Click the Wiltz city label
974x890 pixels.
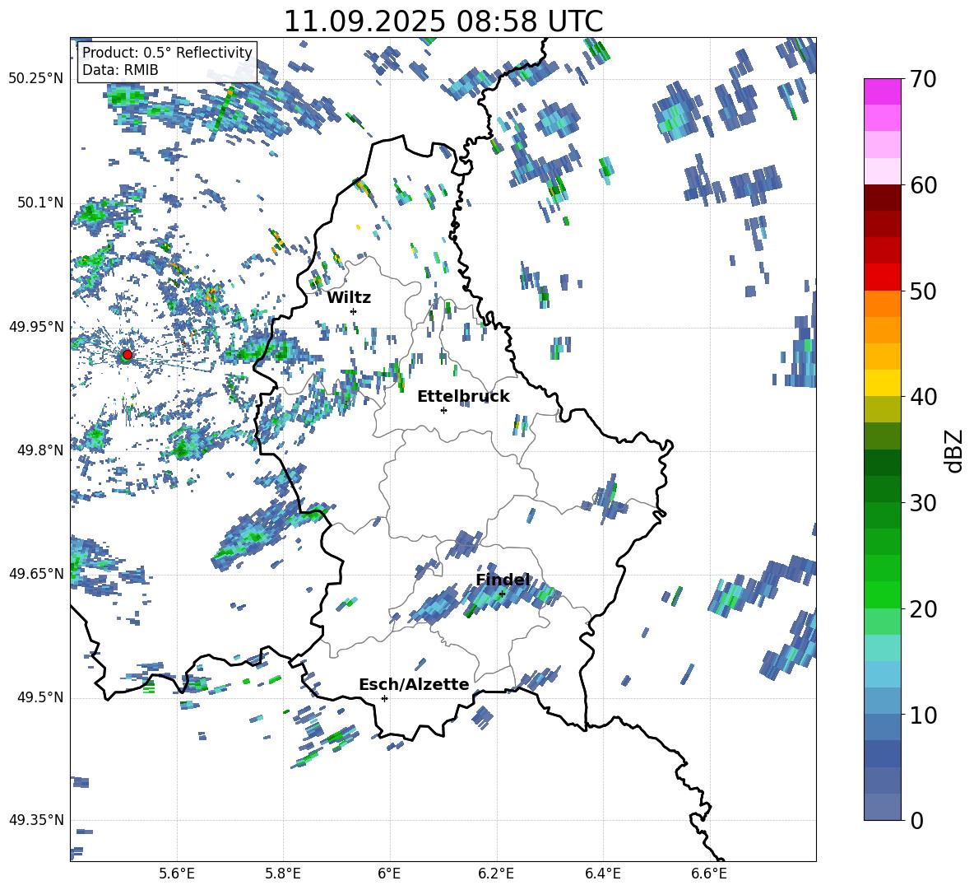(x=349, y=298)
